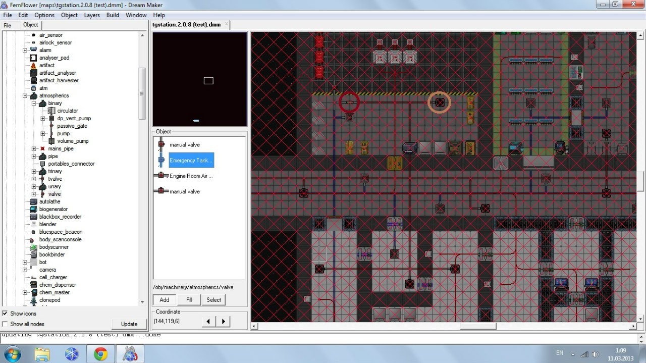
Task: Open Google Chrome from the taskbar
Action: tap(100, 354)
